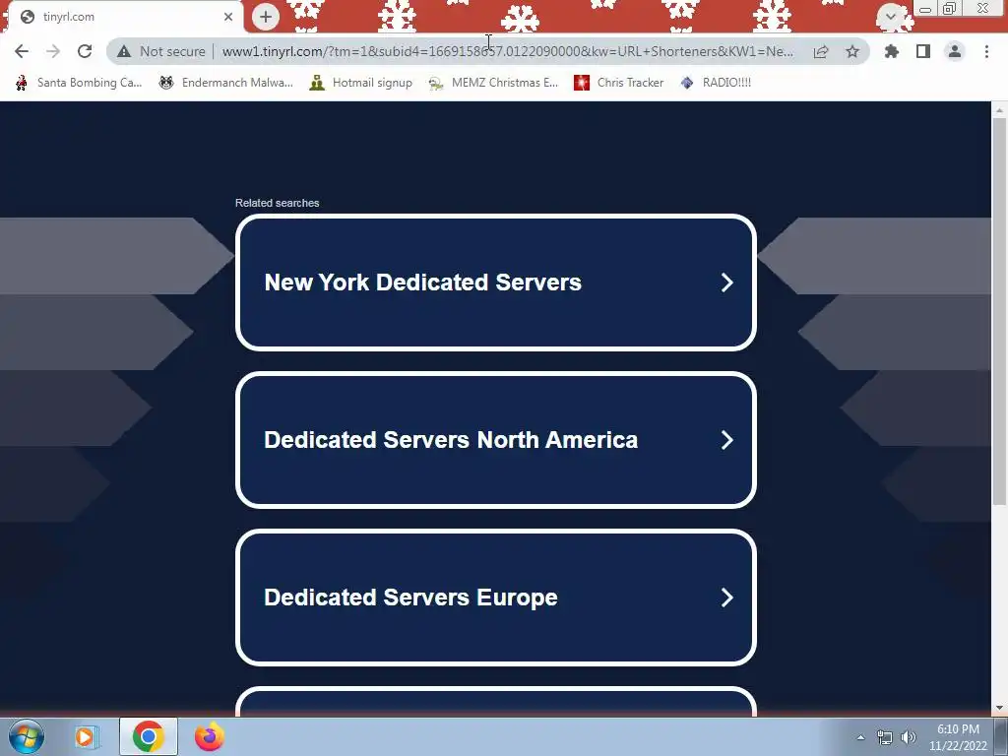Open RADIO!!!! bookmark
Viewport: 1008px width, 756px height.
(716, 83)
